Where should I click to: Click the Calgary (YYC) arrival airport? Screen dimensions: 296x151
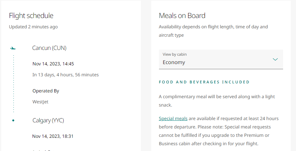[x=48, y=120]
